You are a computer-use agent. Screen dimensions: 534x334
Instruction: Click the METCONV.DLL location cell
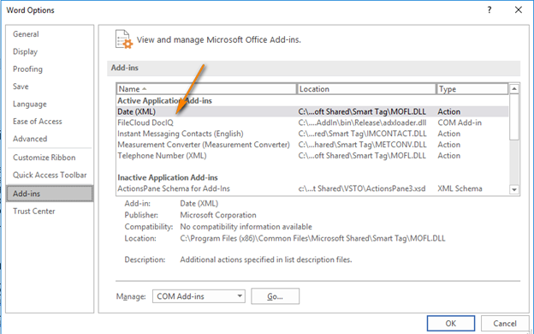coord(362,145)
